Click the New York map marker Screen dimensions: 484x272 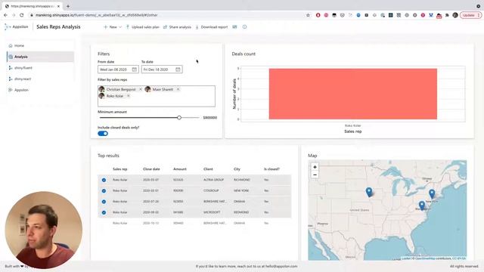(x=432, y=193)
